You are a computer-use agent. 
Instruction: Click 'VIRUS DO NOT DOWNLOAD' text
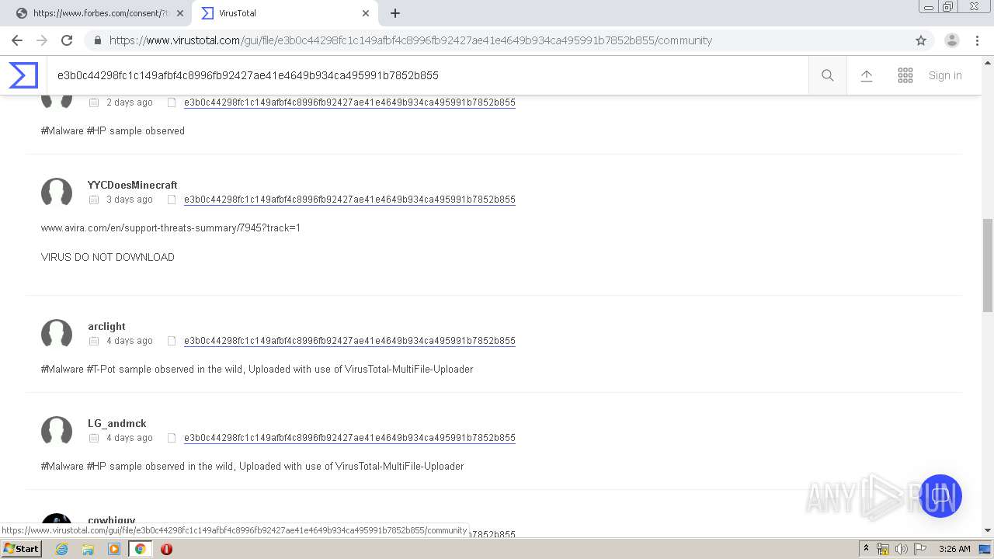click(108, 257)
